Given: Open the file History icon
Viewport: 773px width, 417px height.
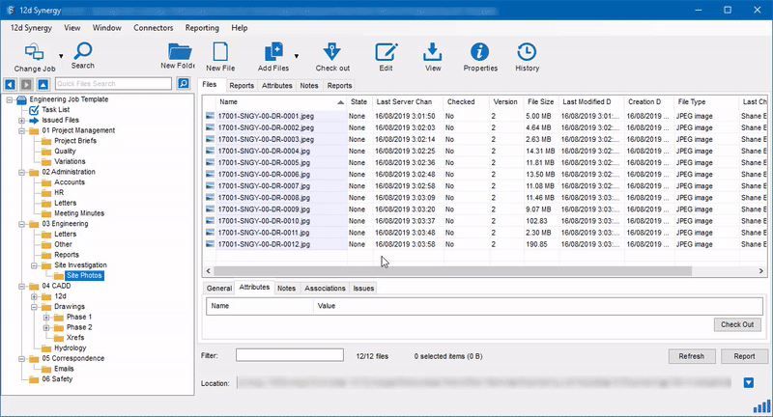Looking at the screenshot, I should tap(527, 53).
